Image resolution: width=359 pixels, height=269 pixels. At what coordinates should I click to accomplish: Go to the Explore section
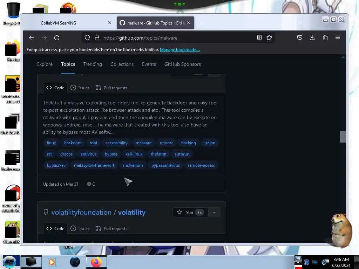point(45,64)
